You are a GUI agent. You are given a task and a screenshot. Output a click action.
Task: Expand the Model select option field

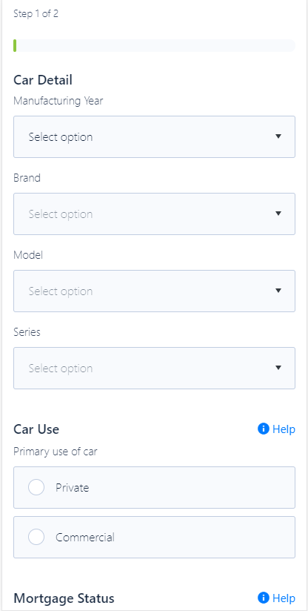155,291
